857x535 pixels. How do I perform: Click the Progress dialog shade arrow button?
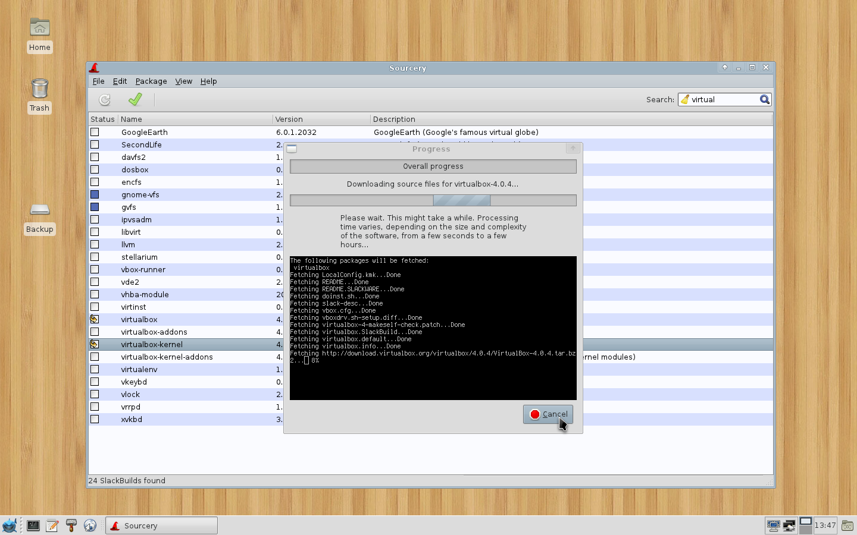[573, 149]
